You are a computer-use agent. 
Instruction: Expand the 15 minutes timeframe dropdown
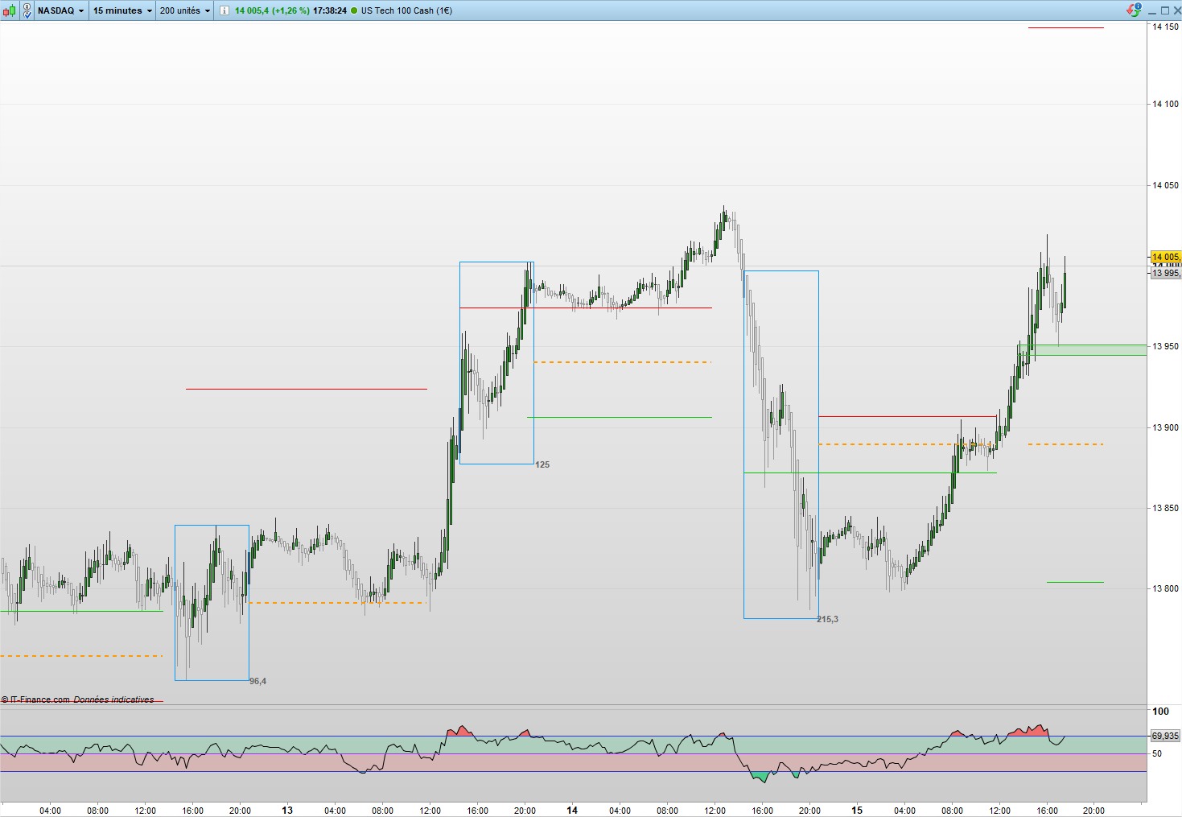click(122, 10)
